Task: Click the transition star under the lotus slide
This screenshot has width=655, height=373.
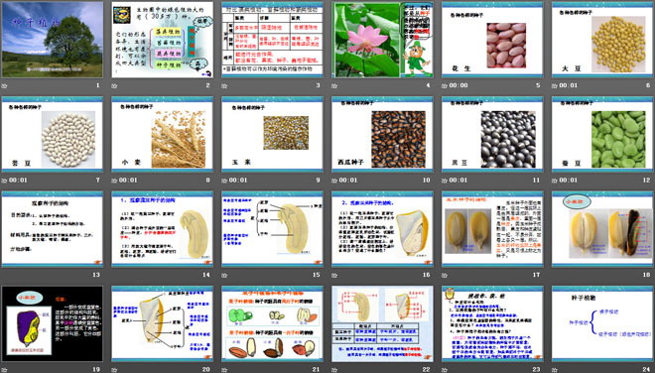Action: [x=334, y=86]
